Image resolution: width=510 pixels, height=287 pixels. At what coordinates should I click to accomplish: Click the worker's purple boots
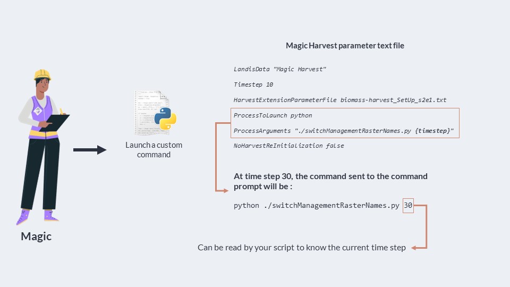pos(37,217)
